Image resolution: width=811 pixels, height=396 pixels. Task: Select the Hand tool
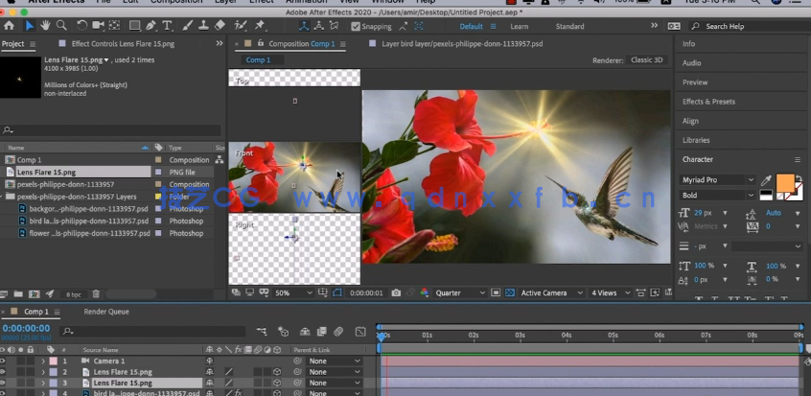pyautogui.click(x=45, y=25)
